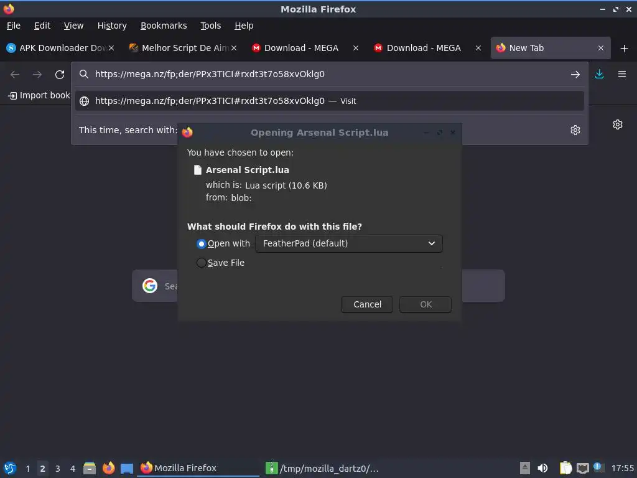Switch to workspace 1

[27, 469]
